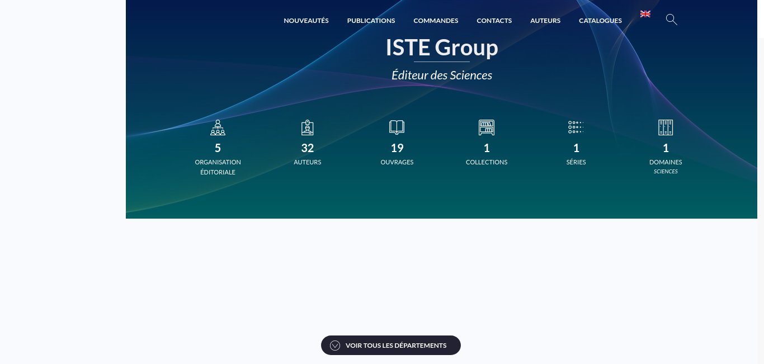Screen dimensions: 764x364
Task: Click the Collections label
Action: tap(487, 162)
